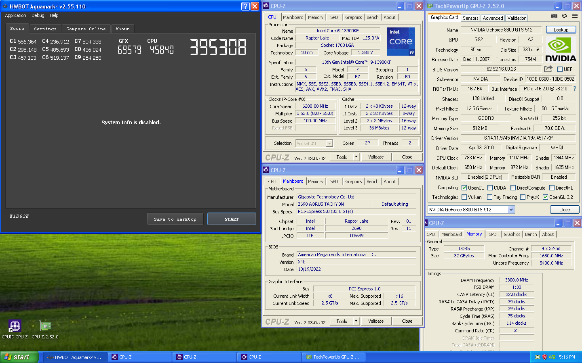The height and width of the screenshot is (363, 582).
Task: Click the BIOS export share icon
Action: pos(548,69)
